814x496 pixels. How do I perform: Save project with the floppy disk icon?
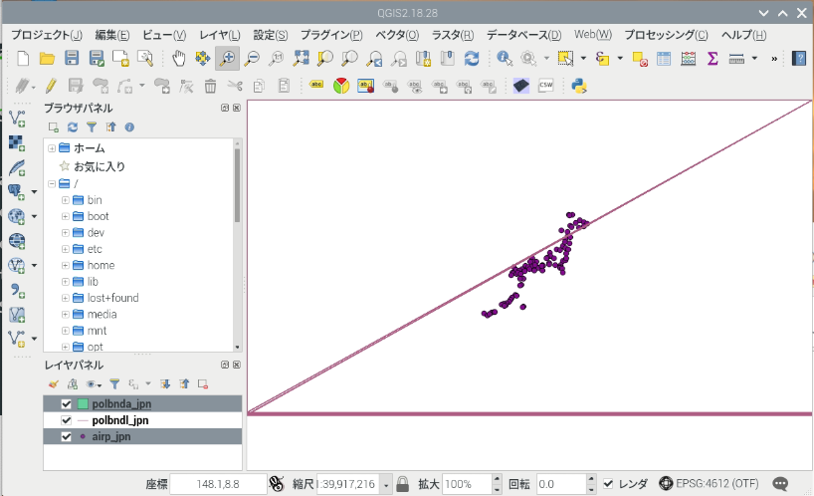72,58
